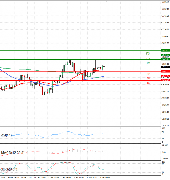
Task: Click the RSI(14) indicator label
Action: (x=6, y=135)
